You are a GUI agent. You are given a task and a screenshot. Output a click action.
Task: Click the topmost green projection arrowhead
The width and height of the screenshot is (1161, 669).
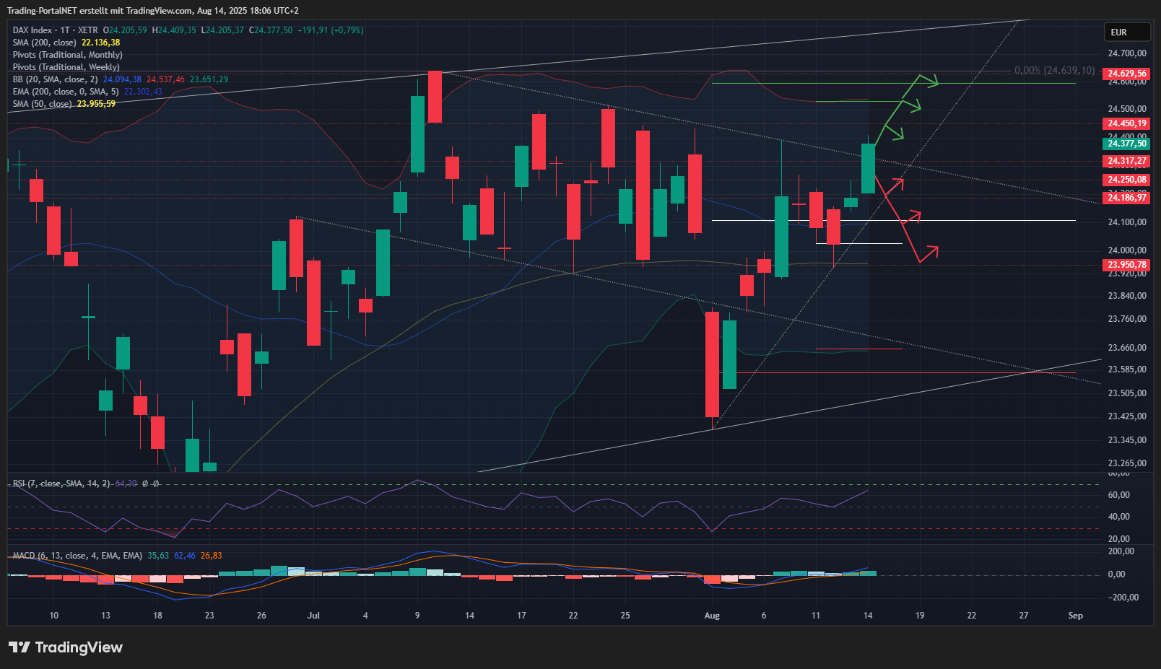tap(931, 80)
